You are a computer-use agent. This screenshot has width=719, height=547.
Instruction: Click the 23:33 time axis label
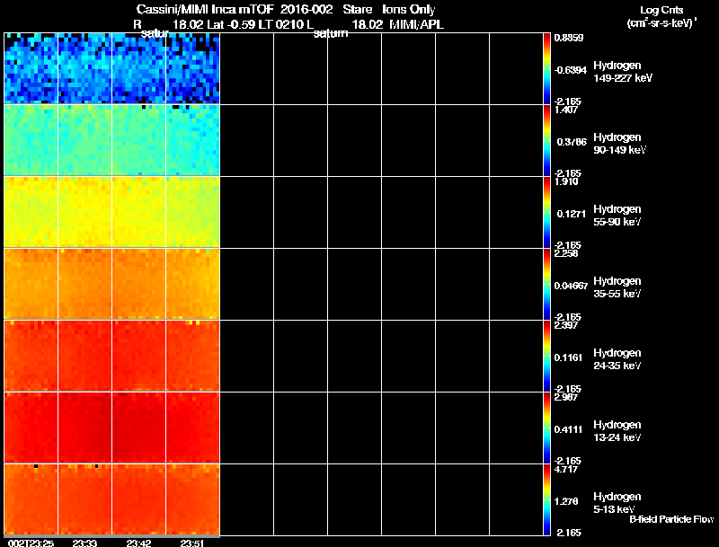pos(84,543)
